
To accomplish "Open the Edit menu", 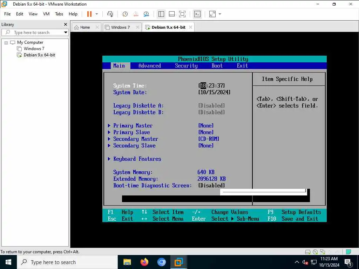I will [x=20, y=14].
